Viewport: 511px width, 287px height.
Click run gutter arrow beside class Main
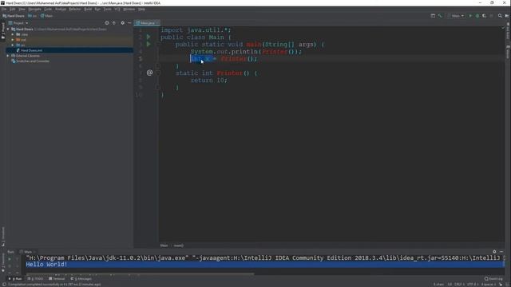tap(149, 37)
